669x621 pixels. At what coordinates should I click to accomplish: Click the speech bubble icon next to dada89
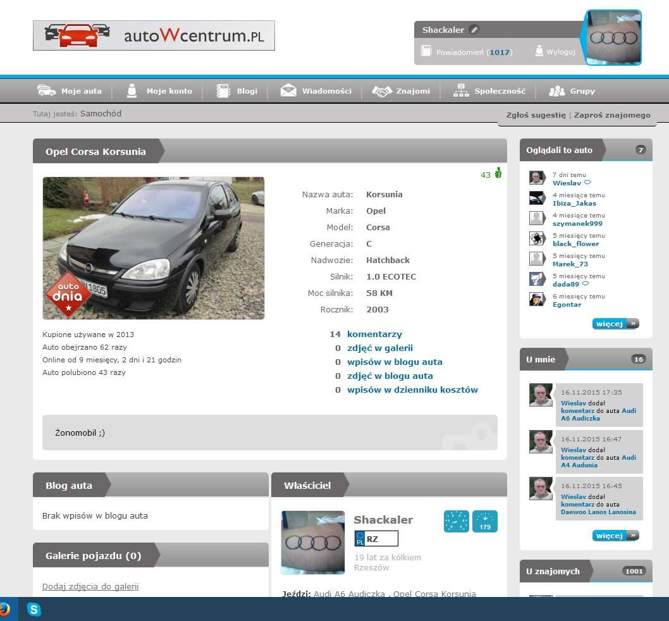[586, 283]
